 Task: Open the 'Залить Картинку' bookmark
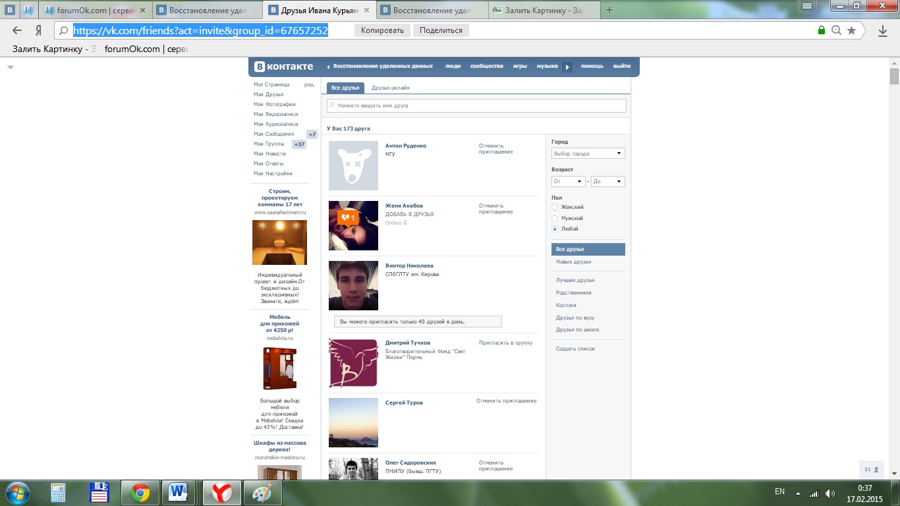tap(55, 49)
